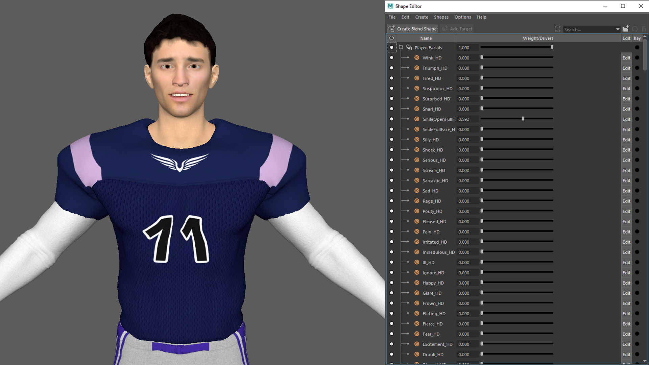The width and height of the screenshot is (649, 365).
Task: Click the Tired_HD weight value field
Action: click(466, 78)
